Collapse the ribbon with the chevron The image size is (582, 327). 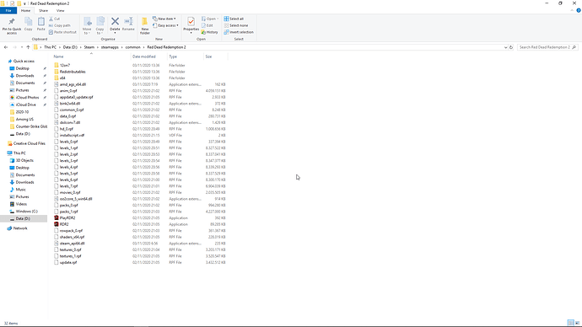572,11
